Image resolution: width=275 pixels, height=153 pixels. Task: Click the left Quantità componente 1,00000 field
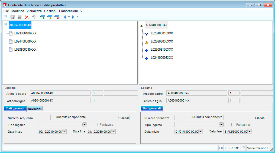point(108,118)
